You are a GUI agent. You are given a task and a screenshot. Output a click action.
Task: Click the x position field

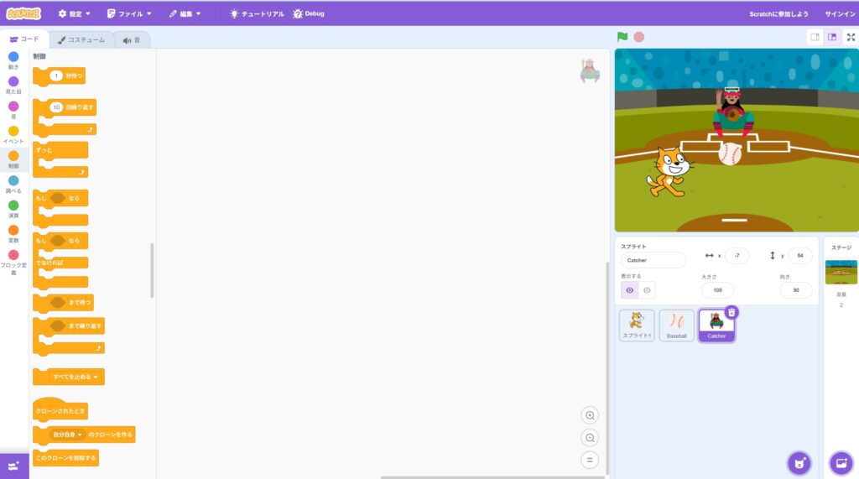[737, 255]
